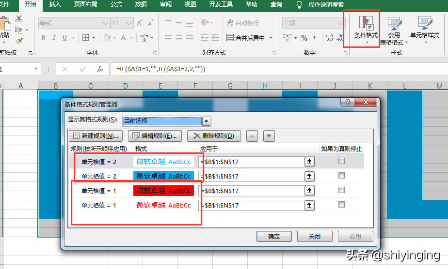
Task: Click the Increase Indent icon
Action: click(x=215, y=38)
